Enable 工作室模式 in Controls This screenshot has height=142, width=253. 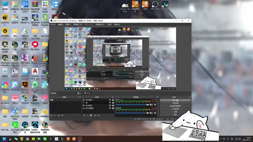[x=176, y=109]
